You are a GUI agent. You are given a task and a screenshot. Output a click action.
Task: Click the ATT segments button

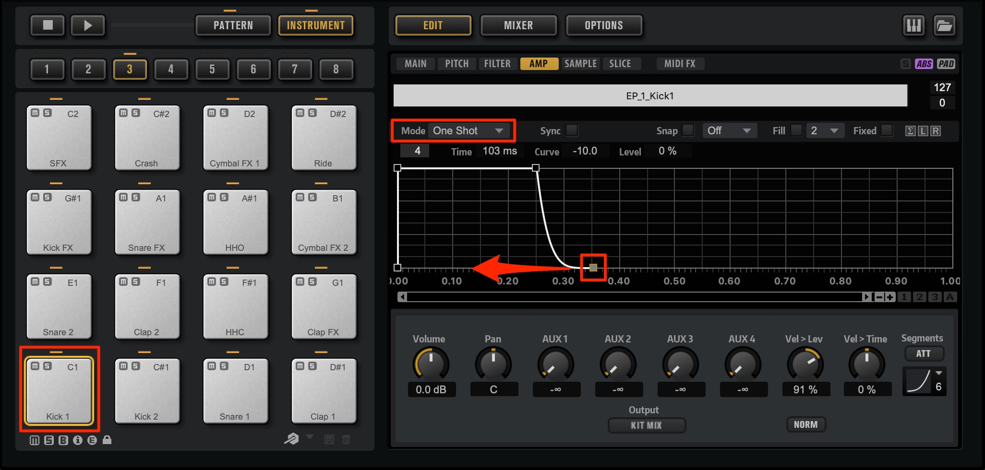coord(924,353)
